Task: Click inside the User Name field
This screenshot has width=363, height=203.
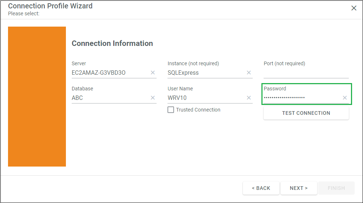Action: (x=207, y=98)
